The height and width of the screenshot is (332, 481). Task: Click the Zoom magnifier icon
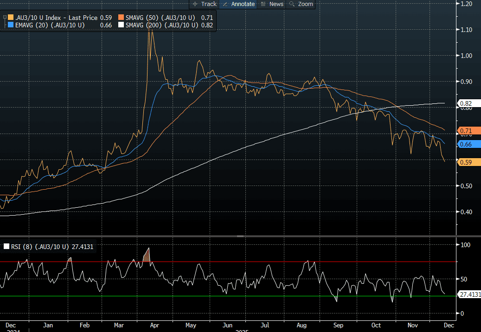click(x=292, y=4)
